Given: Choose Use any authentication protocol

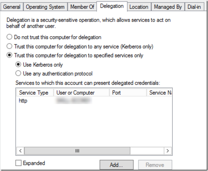Looking at the screenshot, I should [x=18, y=73].
